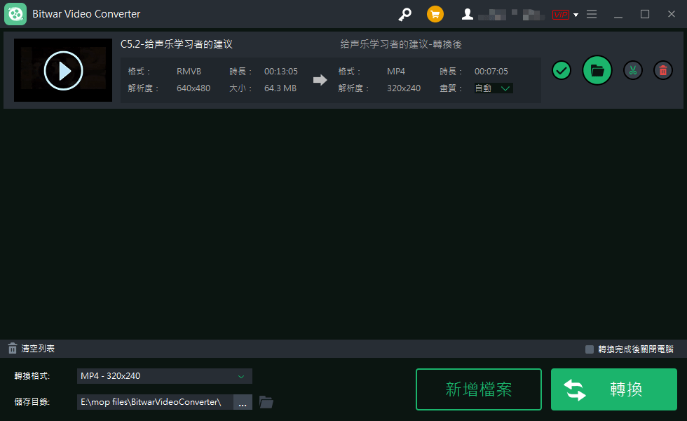The height and width of the screenshot is (421, 687).
Task: Click the save directory path field
Action: (154, 402)
